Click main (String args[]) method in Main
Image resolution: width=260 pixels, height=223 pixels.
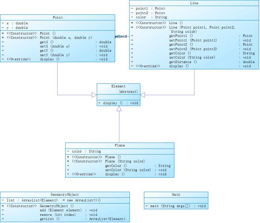pyautogui.click(x=176, y=206)
